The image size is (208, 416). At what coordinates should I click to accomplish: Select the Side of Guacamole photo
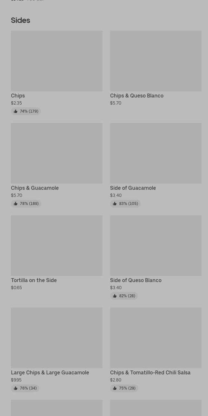coord(156,153)
